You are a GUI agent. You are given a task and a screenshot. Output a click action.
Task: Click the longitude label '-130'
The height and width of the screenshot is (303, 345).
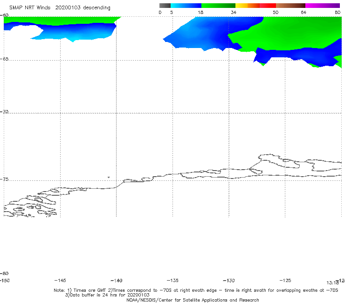229,281
